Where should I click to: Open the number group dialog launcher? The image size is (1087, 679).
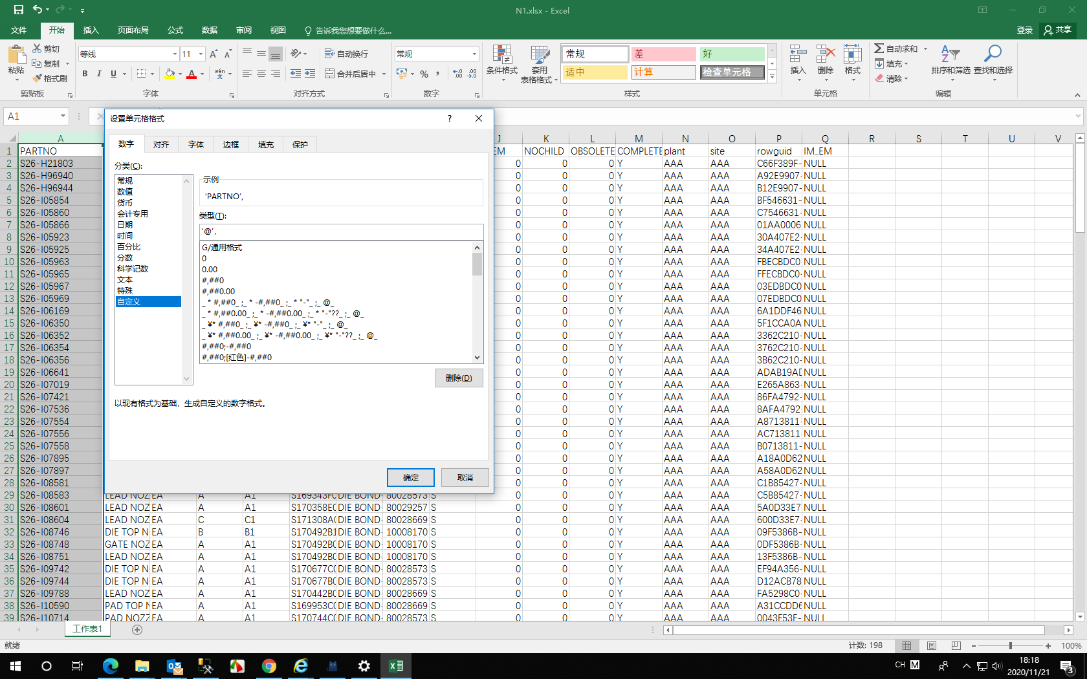pos(477,95)
